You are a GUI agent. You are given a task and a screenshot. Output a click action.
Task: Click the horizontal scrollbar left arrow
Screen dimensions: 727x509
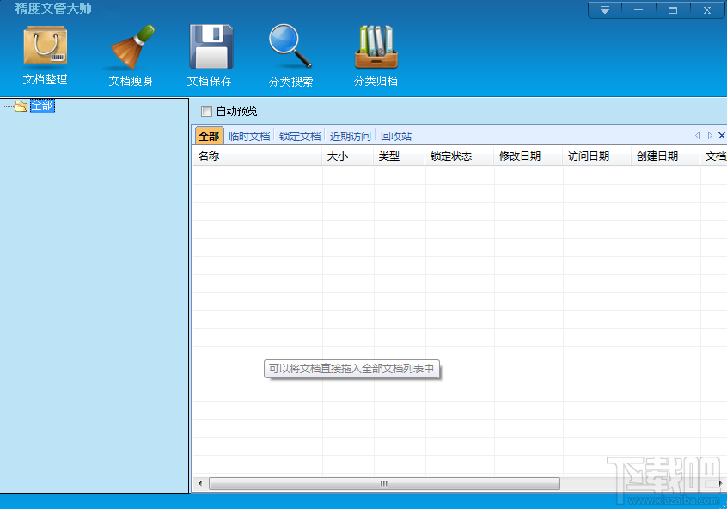pyautogui.click(x=200, y=483)
